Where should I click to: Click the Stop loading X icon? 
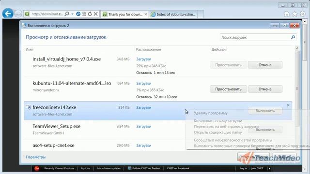[96, 14]
